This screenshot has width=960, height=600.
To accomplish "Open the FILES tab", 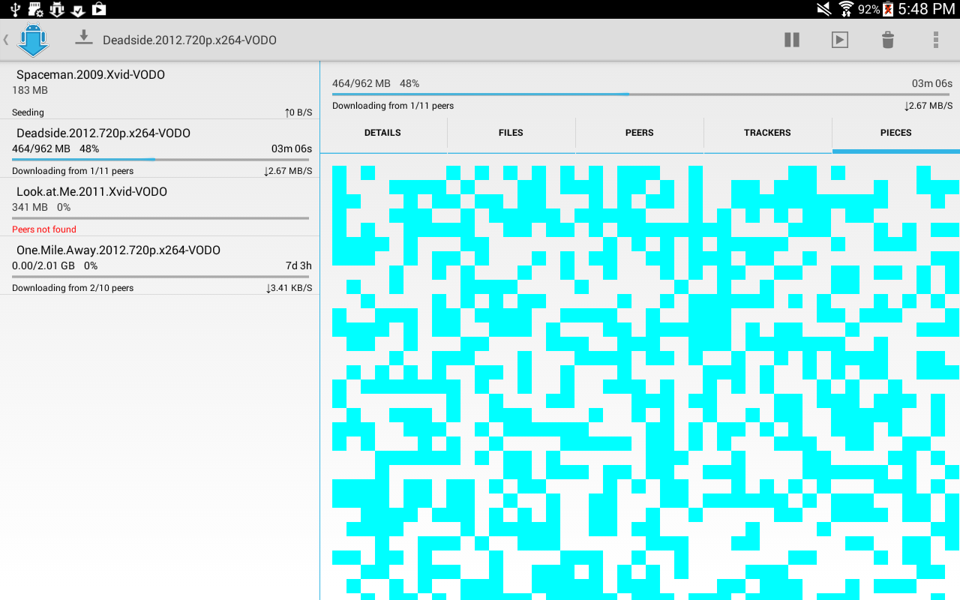I will point(511,133).
